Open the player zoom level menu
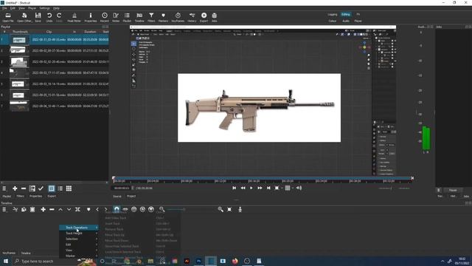The image size is (472, 266). pyautogui.click(x=277, y=188)
